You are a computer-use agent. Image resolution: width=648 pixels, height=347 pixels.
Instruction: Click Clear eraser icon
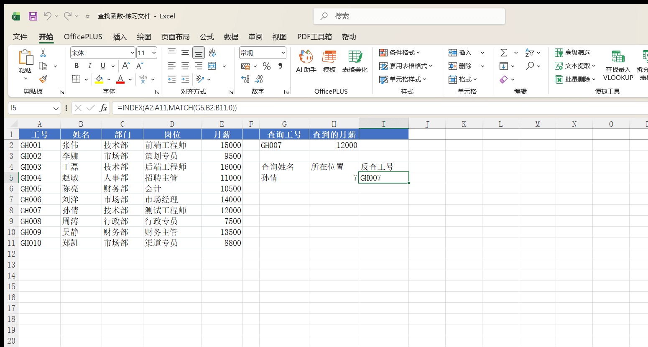tap(504, 79)
